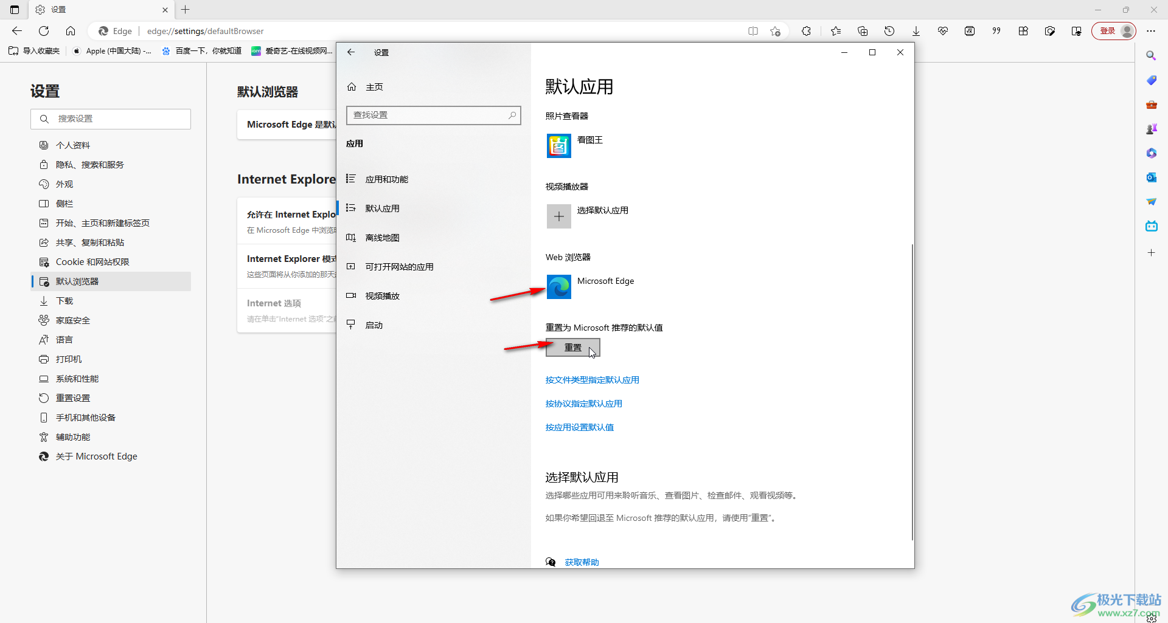Click back arrow in Windows 设置 window
The height and width of the screenshot is (623, 1168).
tap(351, 52)
